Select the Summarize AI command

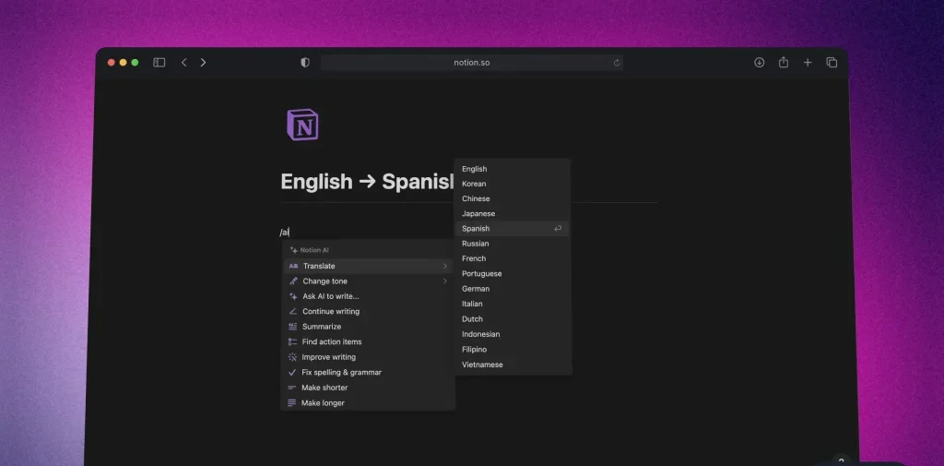tap(322, 327)
